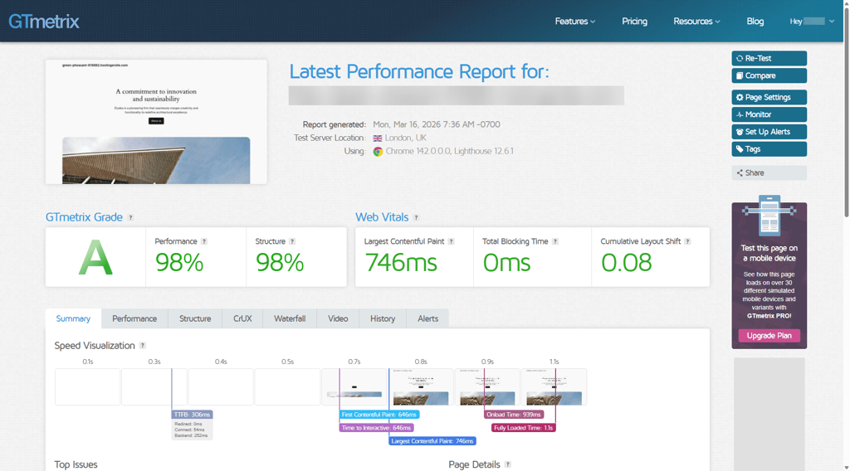Click the Speed Visualization help icon
Image resolution: width=850 pixels, height=471 pixels.
click(143, 346)
